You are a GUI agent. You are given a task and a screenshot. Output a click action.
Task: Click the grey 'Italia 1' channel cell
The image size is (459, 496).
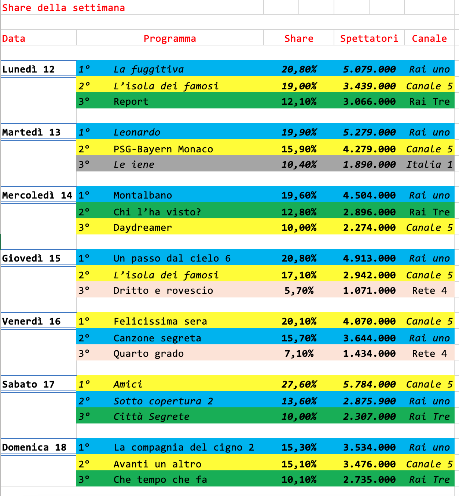click(x=429, y=164)
